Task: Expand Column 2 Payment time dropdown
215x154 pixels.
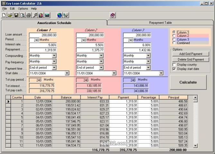Action: (101, 67)
